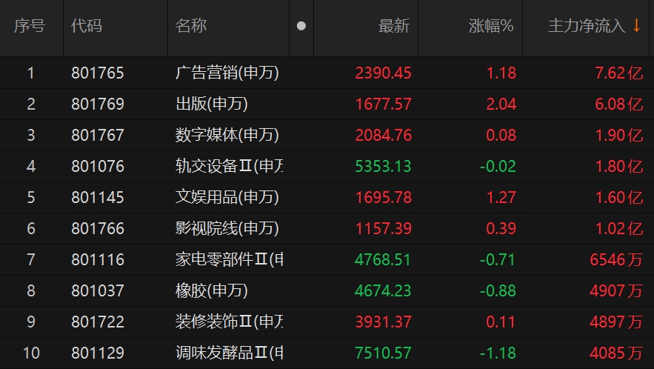Screen dimensions: 654x369
Task: Click change percent 0.39
Action: [x=501, y=229]
